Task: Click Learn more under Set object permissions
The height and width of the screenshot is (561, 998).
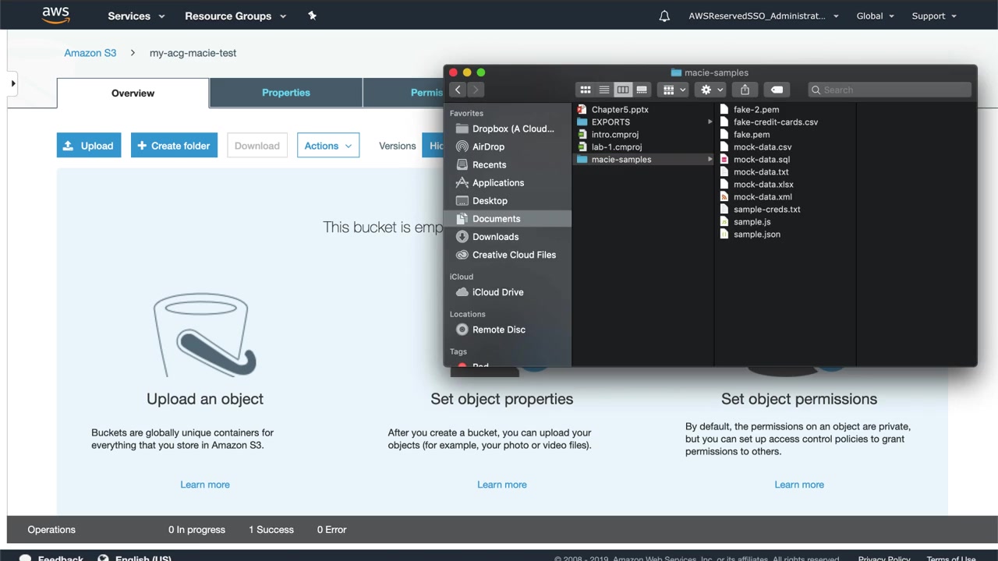Action: (799, 485)
